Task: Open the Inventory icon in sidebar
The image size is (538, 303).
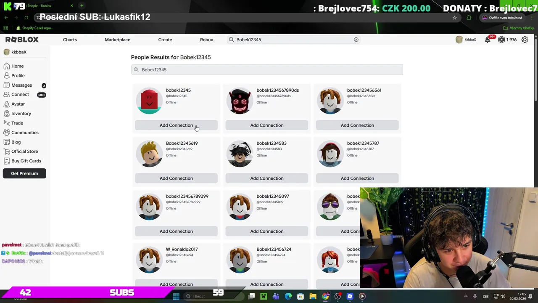Action: click(x=7, y=114)
